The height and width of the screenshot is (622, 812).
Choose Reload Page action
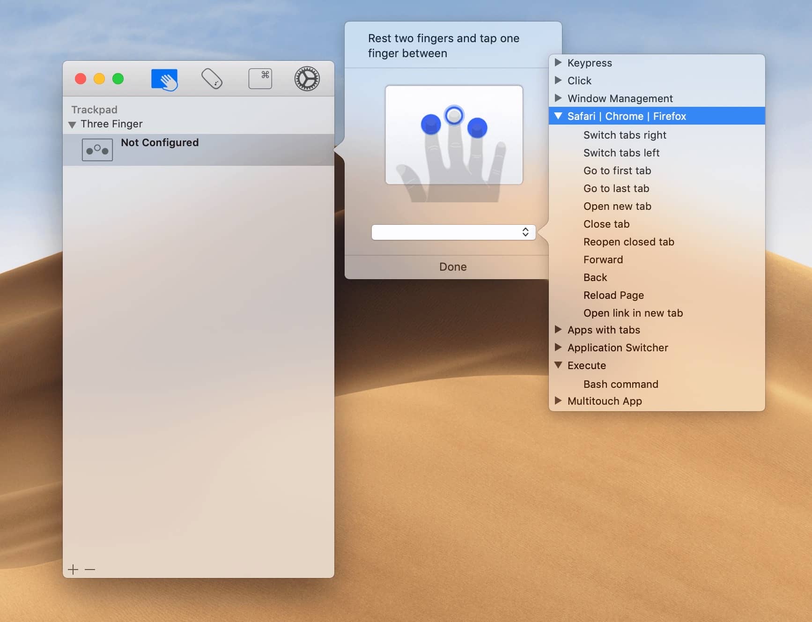pyautogui.click(x=613, y=295)
